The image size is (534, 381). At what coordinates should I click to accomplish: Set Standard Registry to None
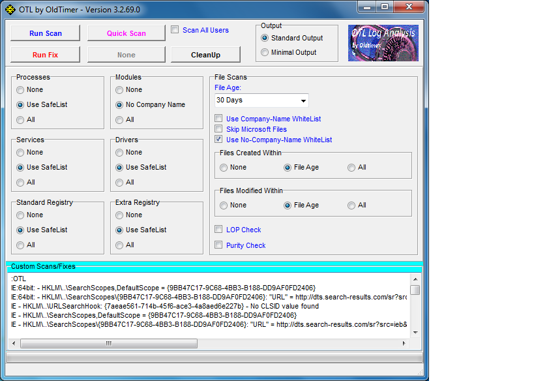(20, 215)
